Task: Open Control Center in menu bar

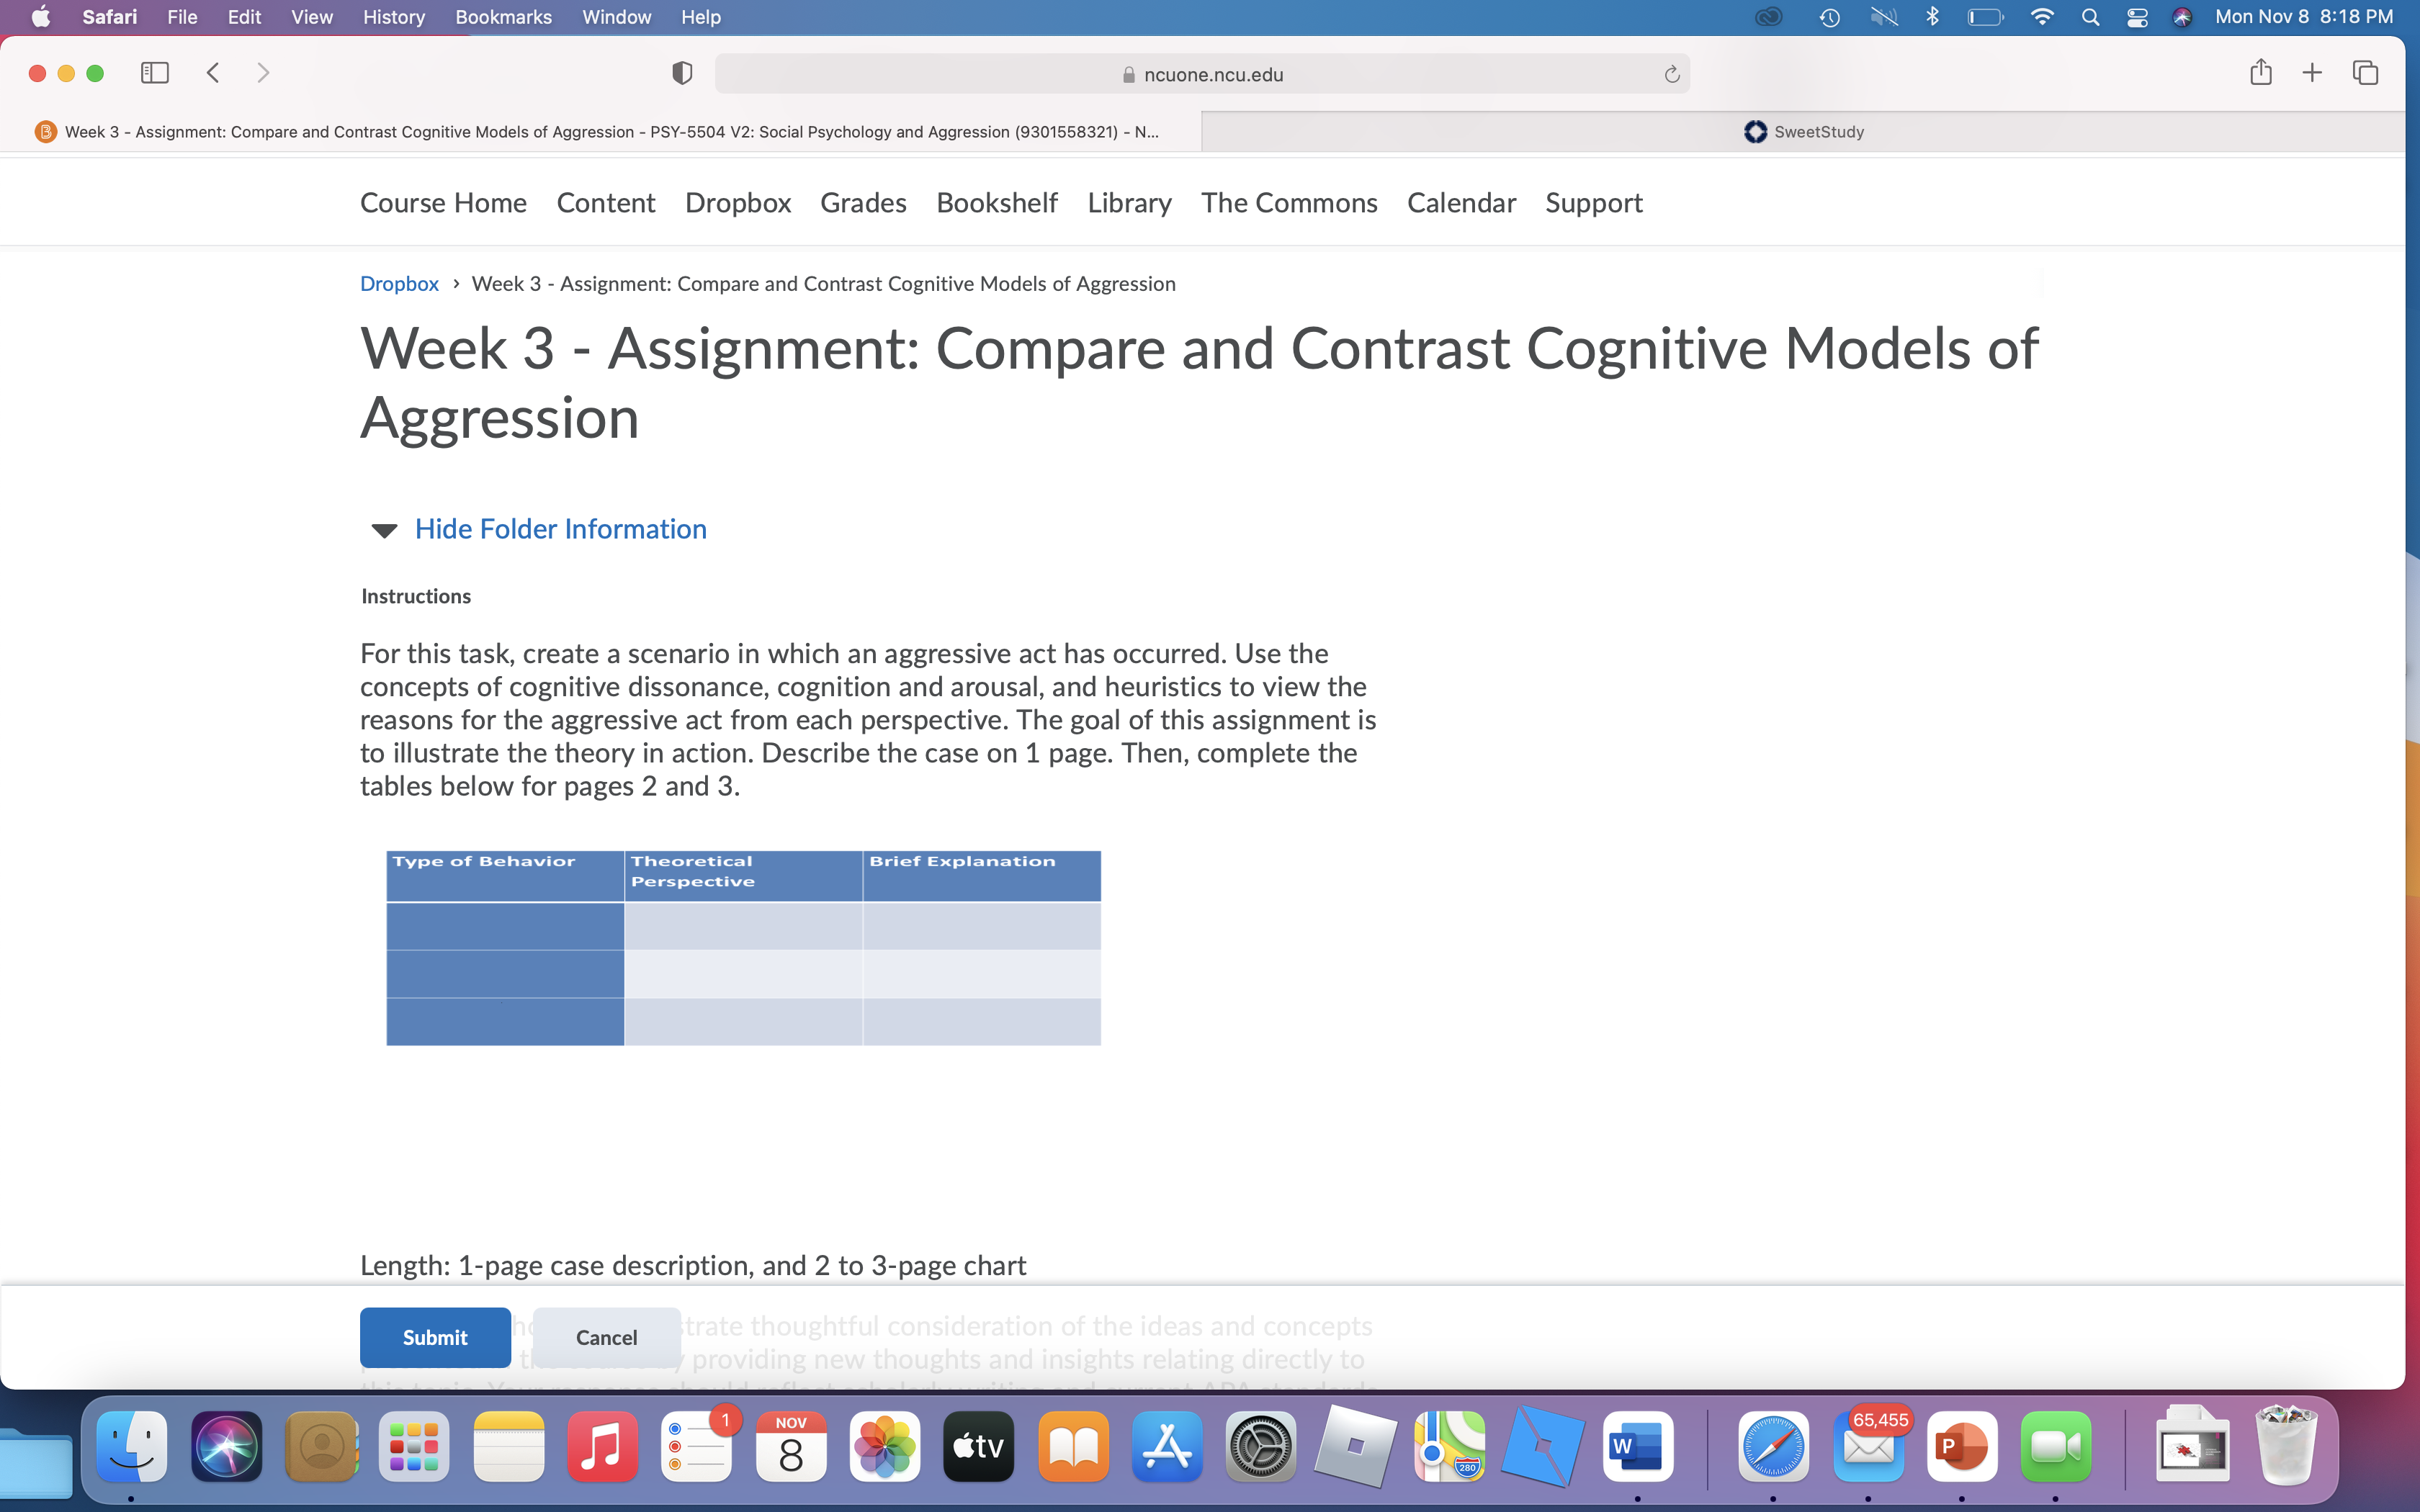Action: click(2137, 17)
